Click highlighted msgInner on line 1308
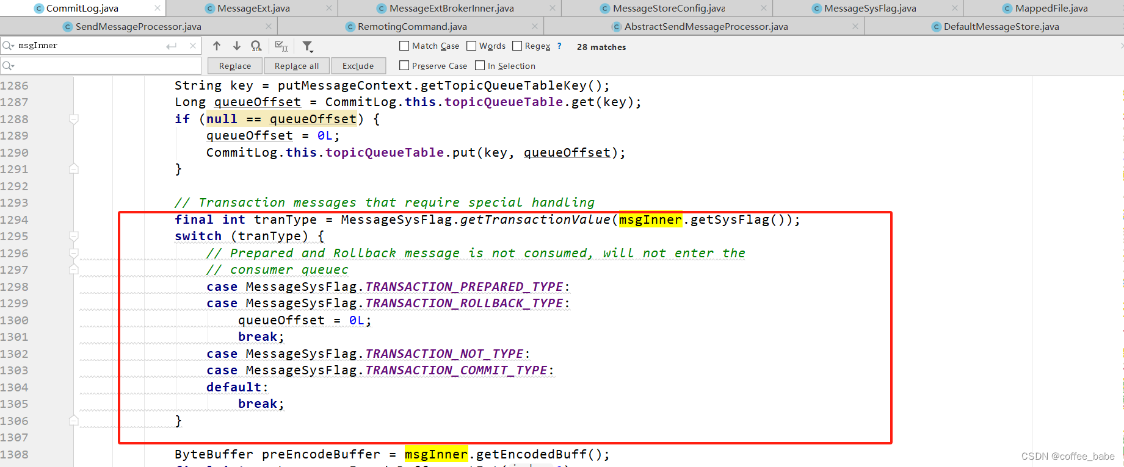This screenshot has width=1124, height=467. tap(436, 454)
